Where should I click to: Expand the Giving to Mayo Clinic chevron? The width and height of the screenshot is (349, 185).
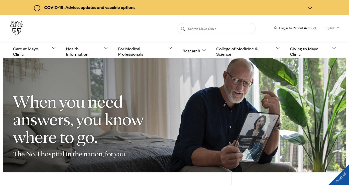[x=334, y=48]
